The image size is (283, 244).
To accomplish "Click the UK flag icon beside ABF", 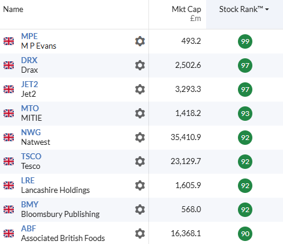I will [x=9, y=234].
